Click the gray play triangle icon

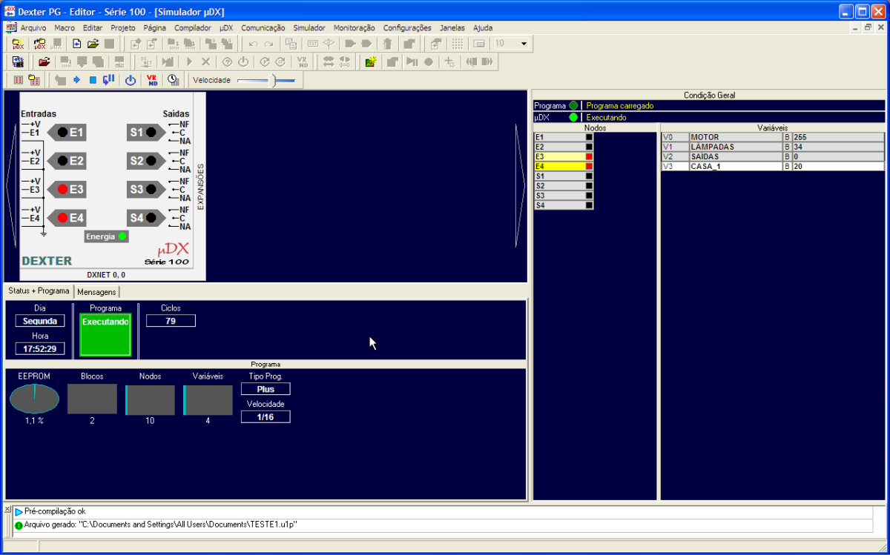(190, 62)
